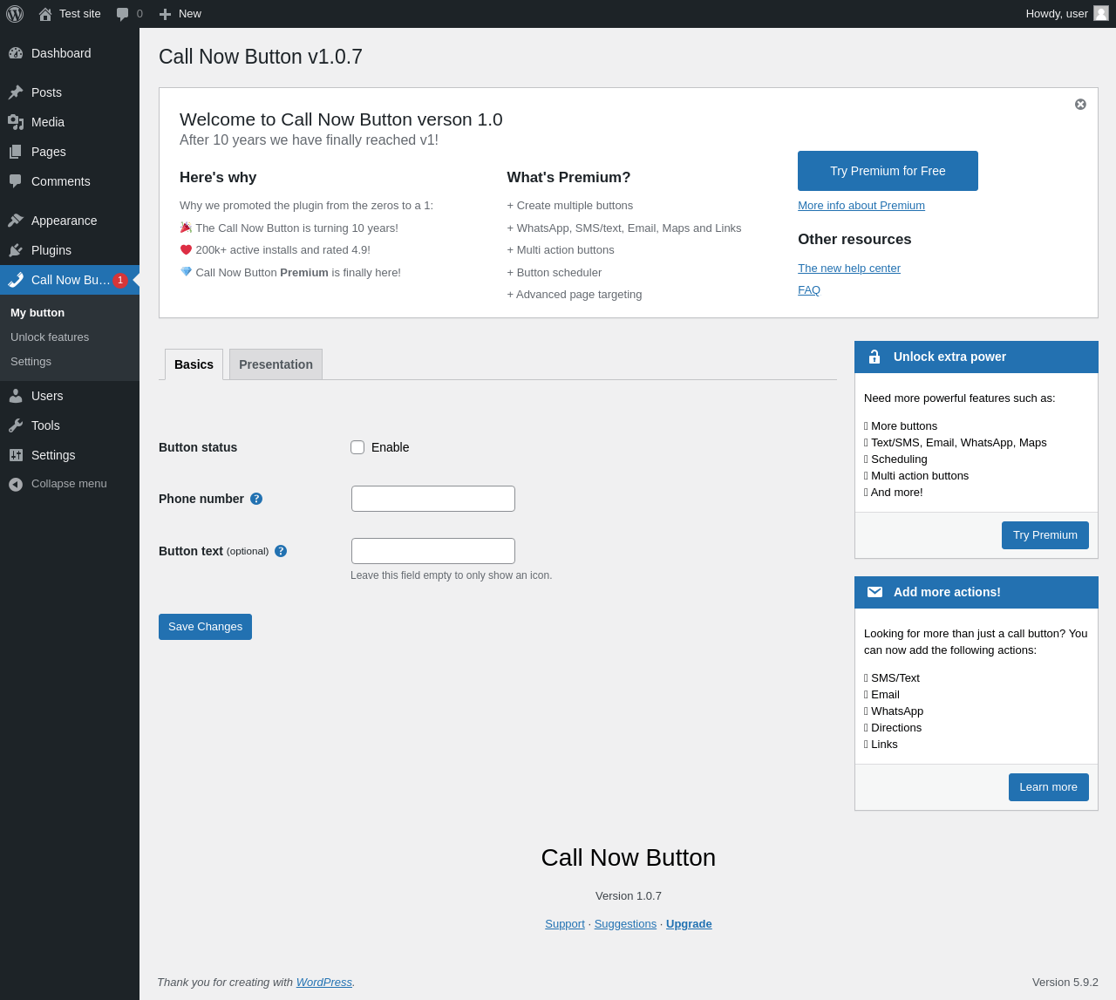The height and width of the screenshot is (1000, 1116).
Task: Open the Suggestions link
Action: tap(625, 924)
